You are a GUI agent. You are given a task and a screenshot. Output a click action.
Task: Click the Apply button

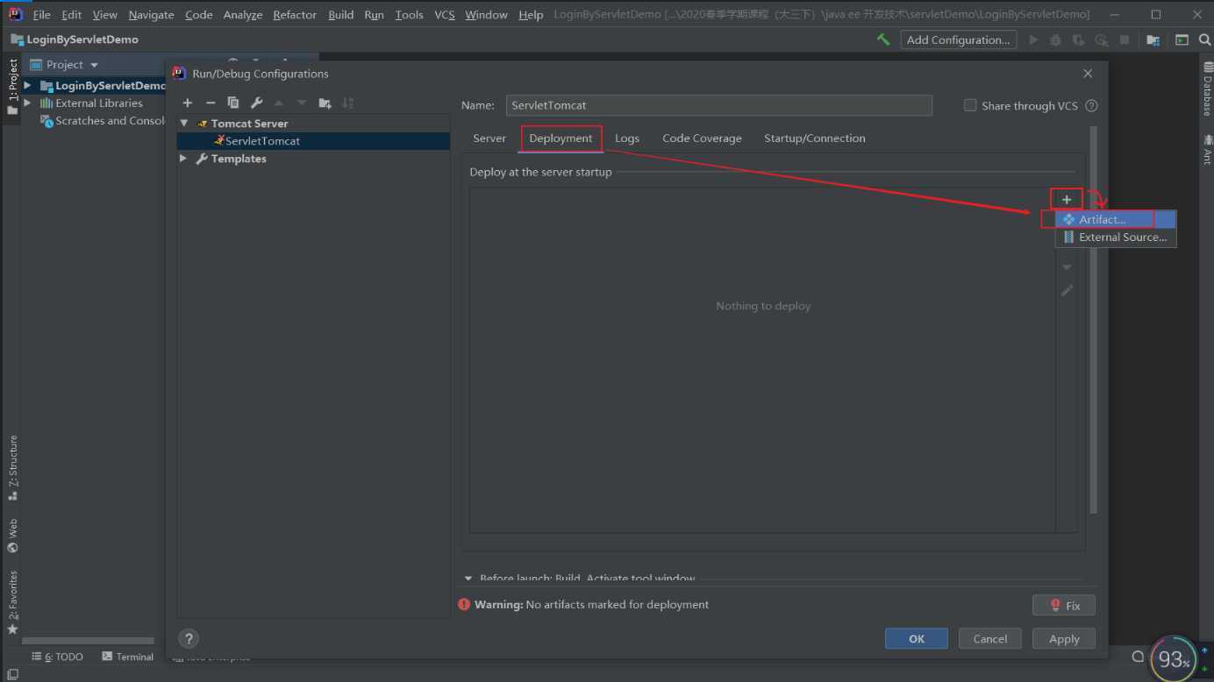[1064, 639]
